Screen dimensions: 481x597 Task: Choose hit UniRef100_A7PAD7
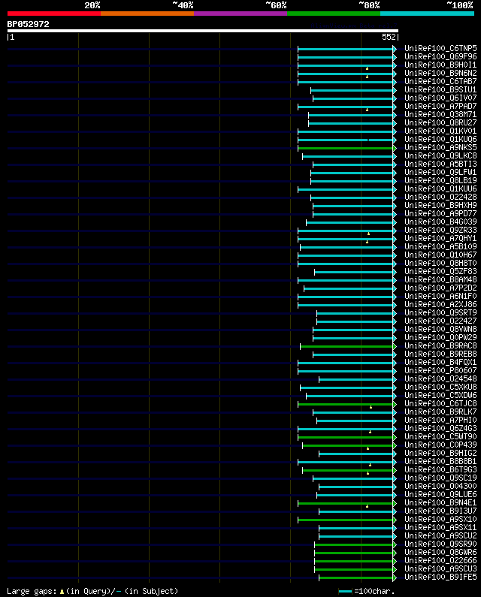[x=440, y=106]
